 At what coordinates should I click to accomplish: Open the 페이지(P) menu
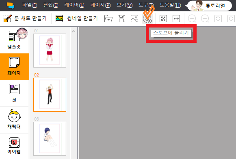click(100, 5)
